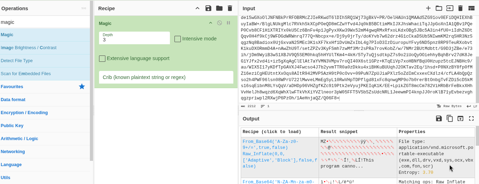Clear input and output trash icon
The width and height of the screenshot is (479, 184).
pos(460,8)
